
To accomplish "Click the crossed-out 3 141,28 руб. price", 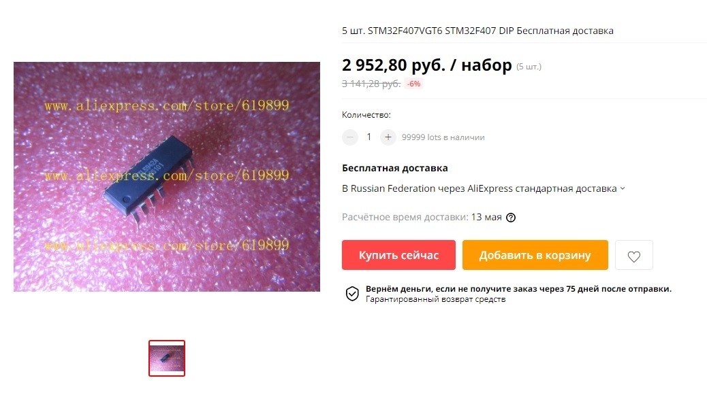I will (x=371, y=84).
